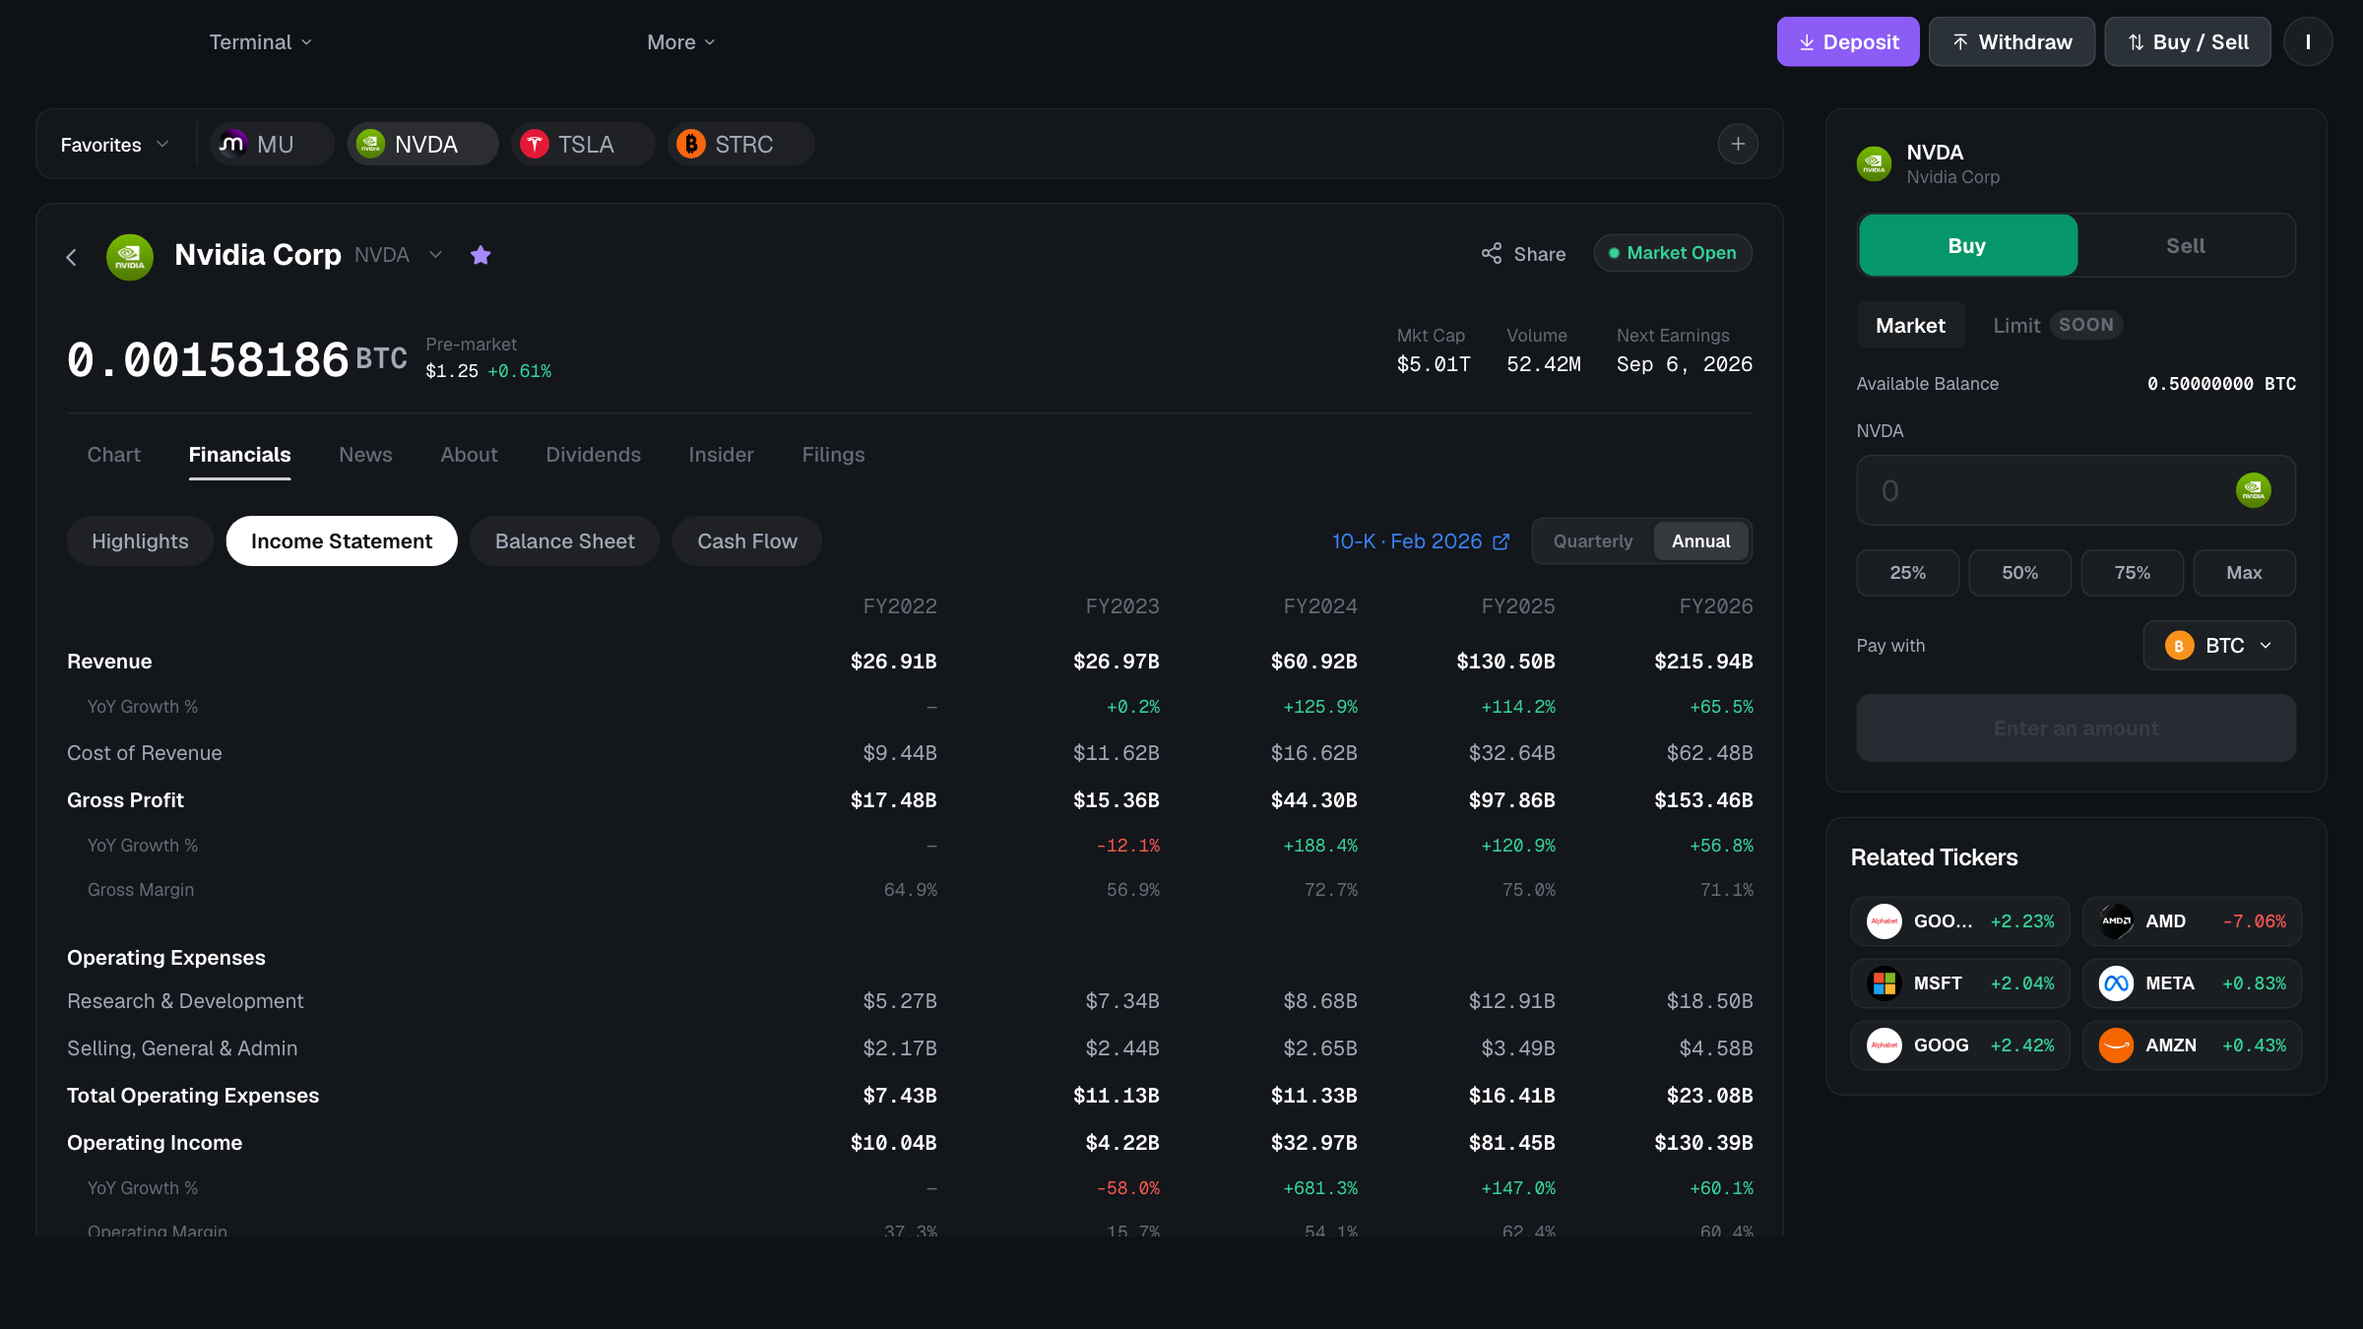Select the NVDA favorite chip

[x=421, y=144]
